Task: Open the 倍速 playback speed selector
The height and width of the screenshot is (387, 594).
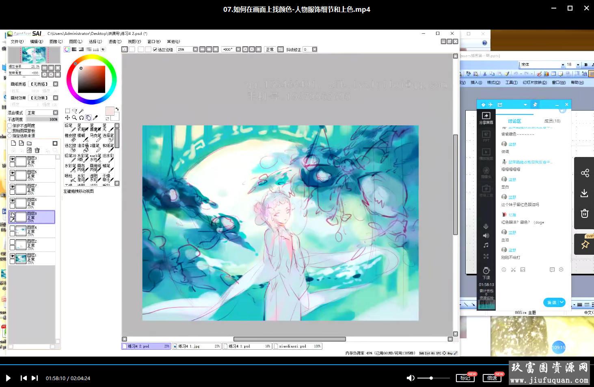Action: [492, 378]
